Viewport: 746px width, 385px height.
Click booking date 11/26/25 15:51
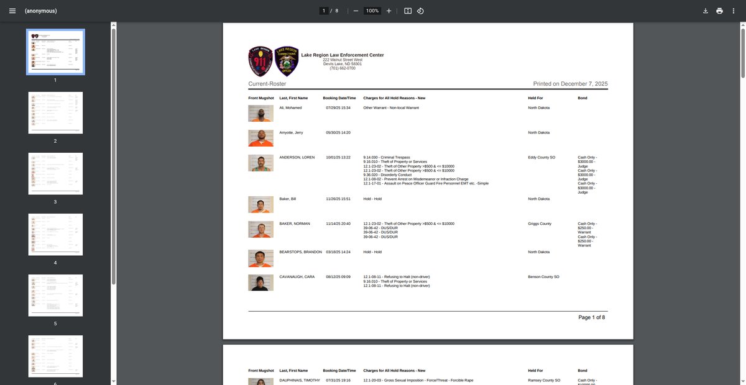pos(338,199)
